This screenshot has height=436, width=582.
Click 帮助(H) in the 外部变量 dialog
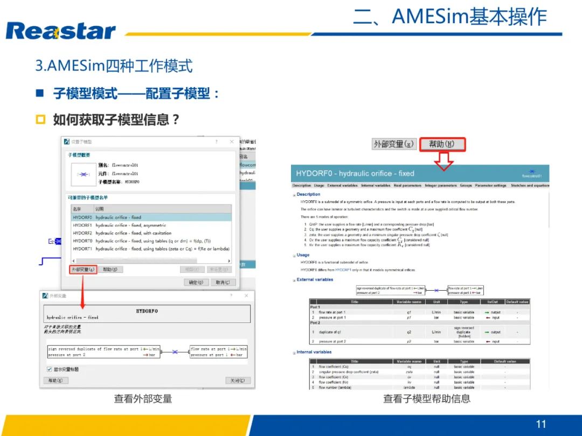coord(56,381)
